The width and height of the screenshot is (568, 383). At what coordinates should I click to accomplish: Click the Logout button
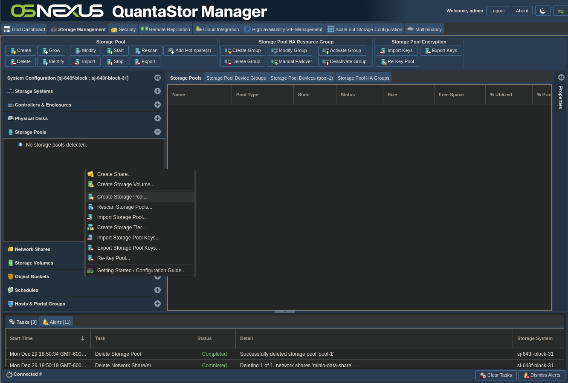(x=497, y=11)
